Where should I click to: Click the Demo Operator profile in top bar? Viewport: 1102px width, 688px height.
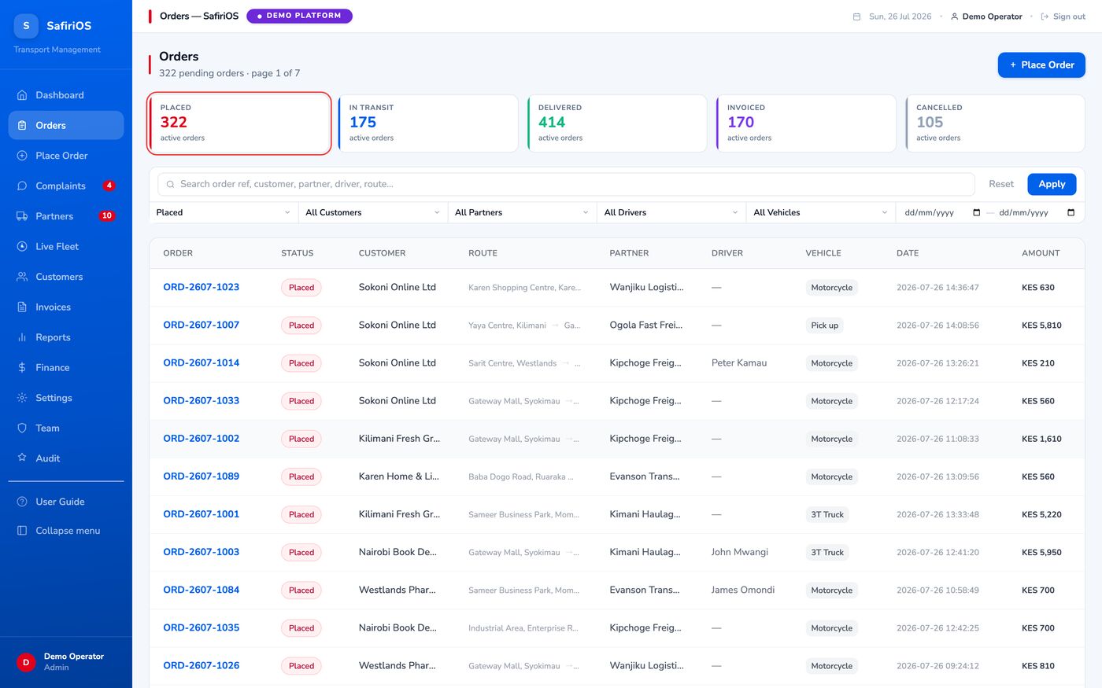(986, 17)
